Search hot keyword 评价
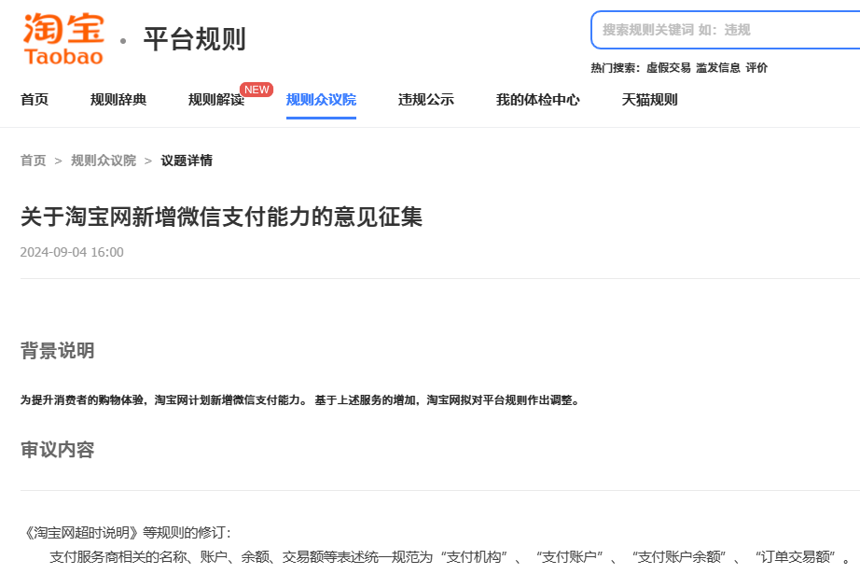Viewport: 860px width, 588px height. [756, 68]
